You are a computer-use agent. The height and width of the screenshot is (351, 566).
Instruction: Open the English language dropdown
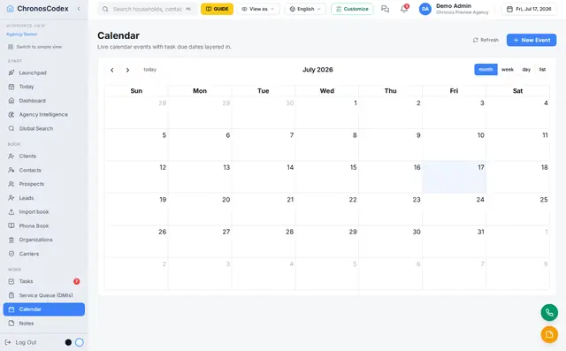point(305,9)
